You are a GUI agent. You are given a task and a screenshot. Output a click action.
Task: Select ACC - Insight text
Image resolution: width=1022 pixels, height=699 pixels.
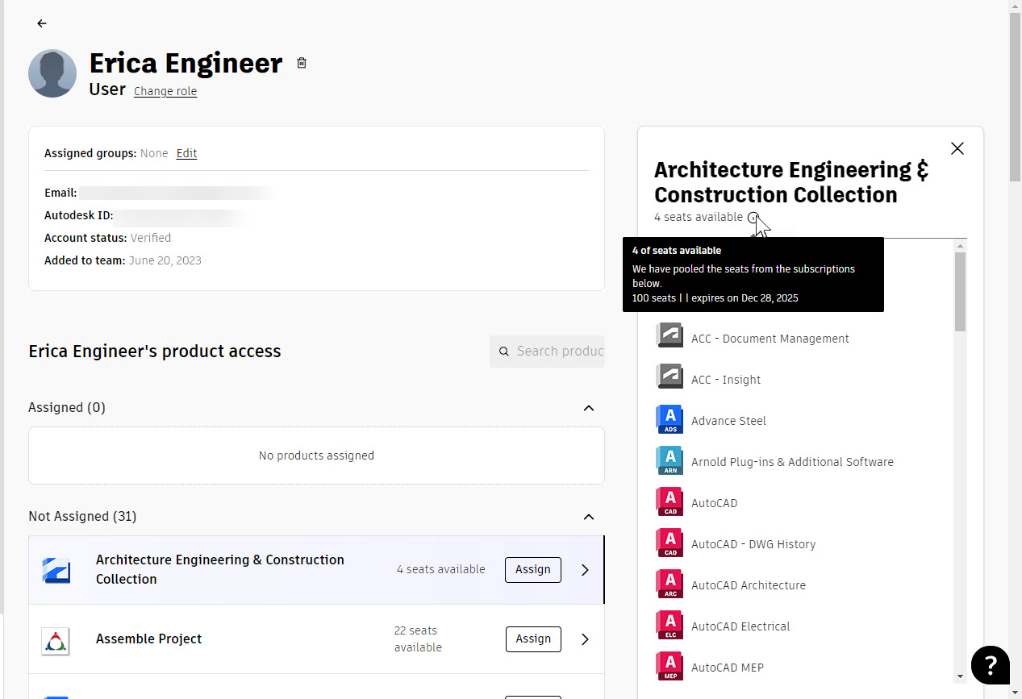726,380
